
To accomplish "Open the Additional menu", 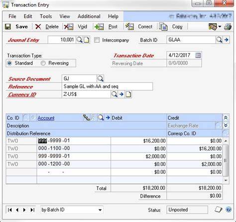I will coord(89,16).
